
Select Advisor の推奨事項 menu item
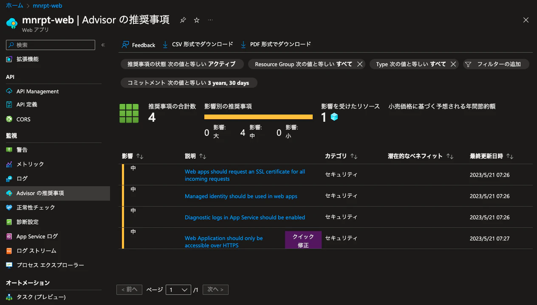point(55,193)
